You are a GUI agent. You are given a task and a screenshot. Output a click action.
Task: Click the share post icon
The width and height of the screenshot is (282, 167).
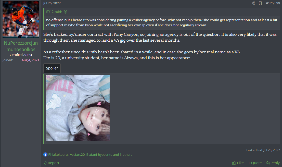(x=253, y=3)
